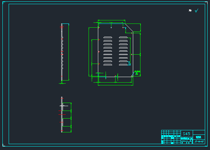Click the green overall width dimension below plate
This screenshot has width=210, height=150.
click(116, 85)
